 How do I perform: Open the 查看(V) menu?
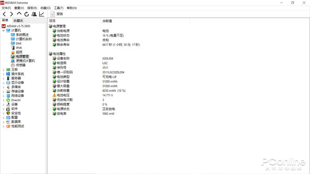[19, 8]
